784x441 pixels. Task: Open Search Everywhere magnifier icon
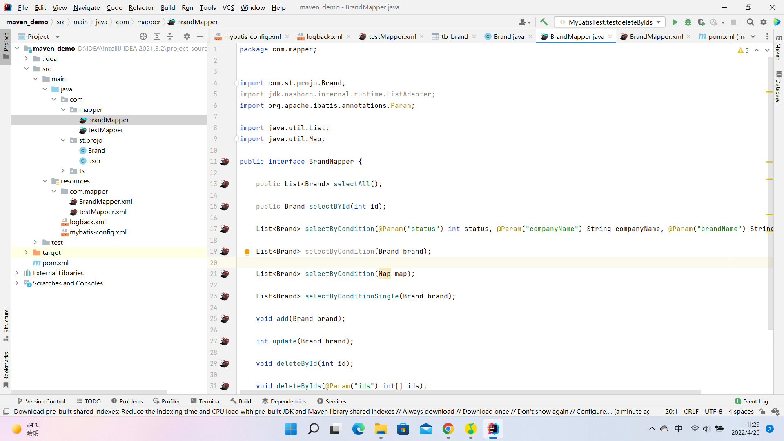[750, 22]
